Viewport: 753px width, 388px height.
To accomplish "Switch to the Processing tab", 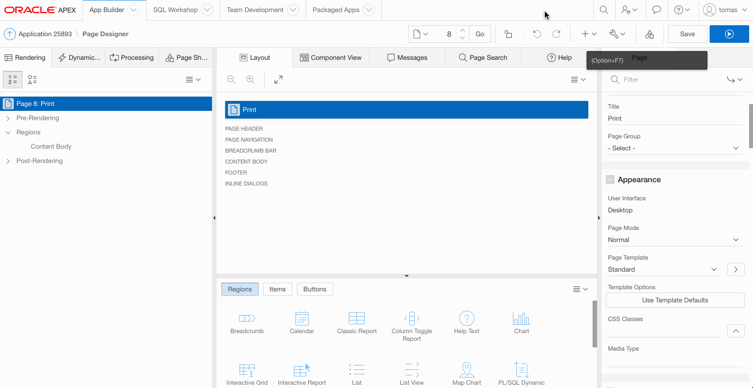I will (132, 58).
